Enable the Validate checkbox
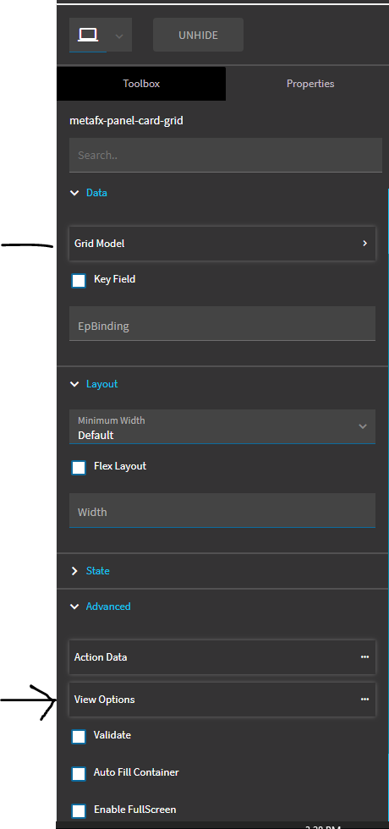 click(79, 737)
